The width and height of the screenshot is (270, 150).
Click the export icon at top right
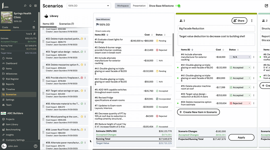(x=266, y=6)
